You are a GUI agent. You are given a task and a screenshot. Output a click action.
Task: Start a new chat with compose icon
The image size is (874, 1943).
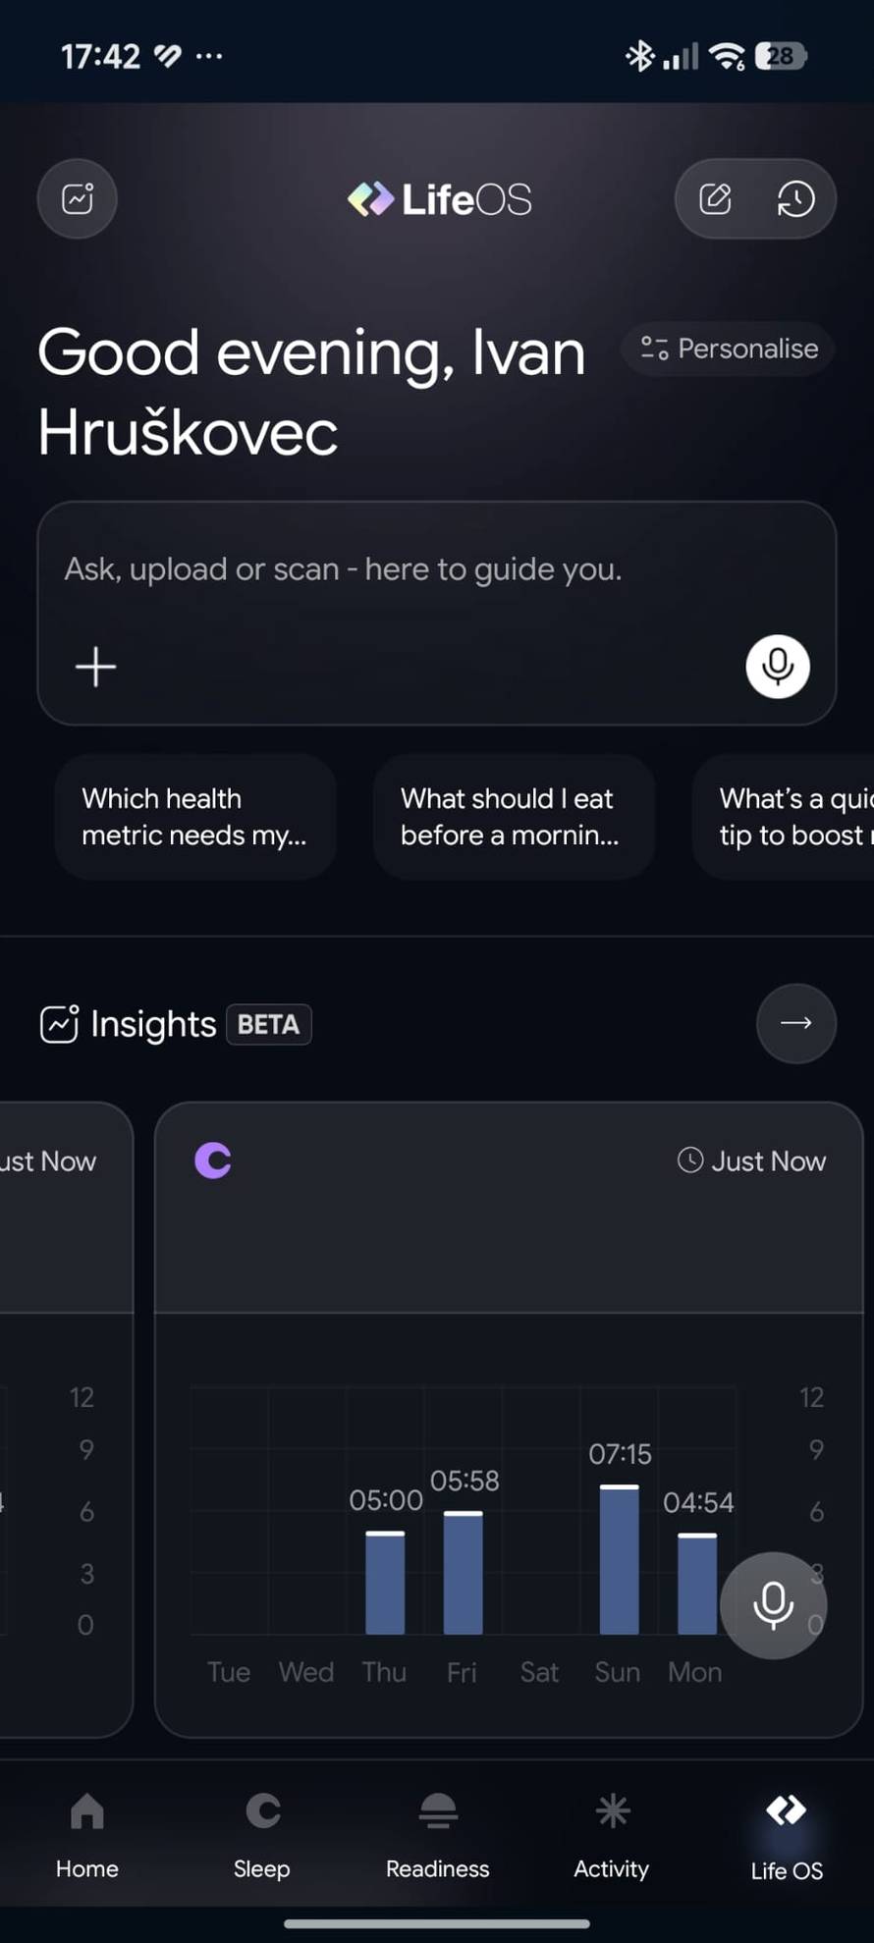coord(715,199)
